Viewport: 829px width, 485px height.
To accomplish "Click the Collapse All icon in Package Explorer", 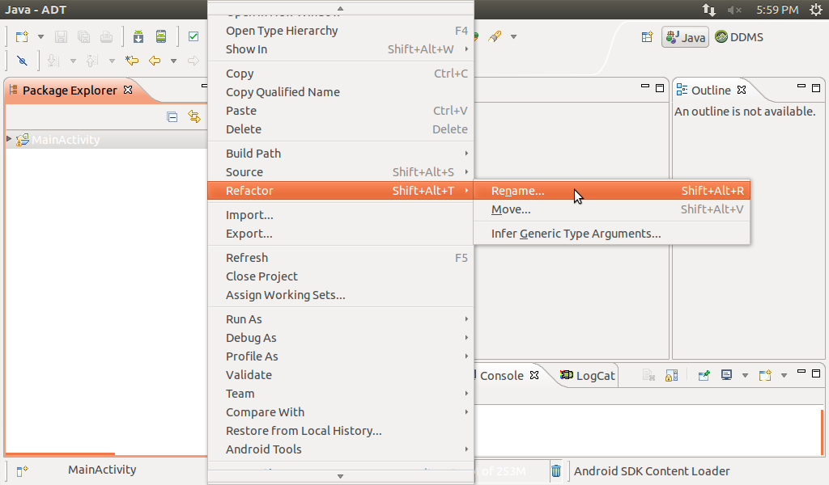I will 172,116.
